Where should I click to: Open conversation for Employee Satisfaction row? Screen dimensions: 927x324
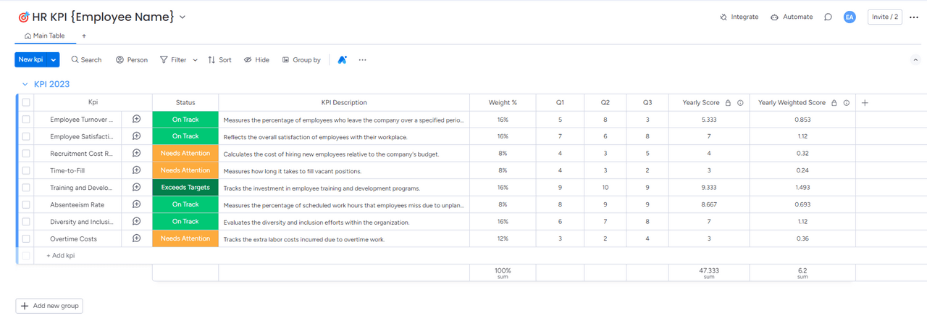136,136
